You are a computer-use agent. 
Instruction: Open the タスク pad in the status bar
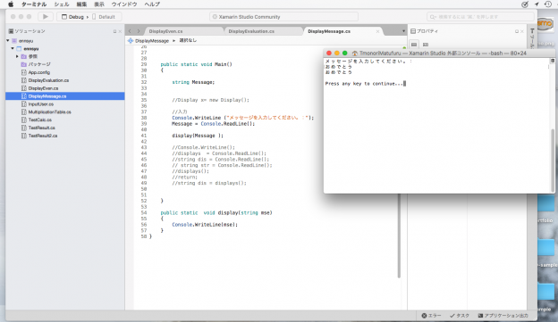[460, 315]
